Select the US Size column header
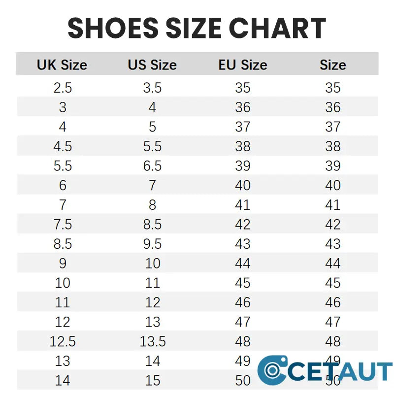The image size is (394, 394). pos(152,65)
